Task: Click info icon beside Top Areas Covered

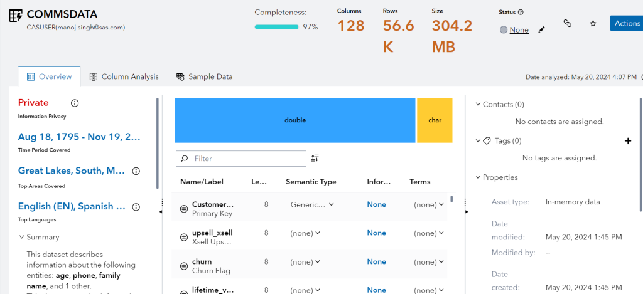Action: click(136, 171)
